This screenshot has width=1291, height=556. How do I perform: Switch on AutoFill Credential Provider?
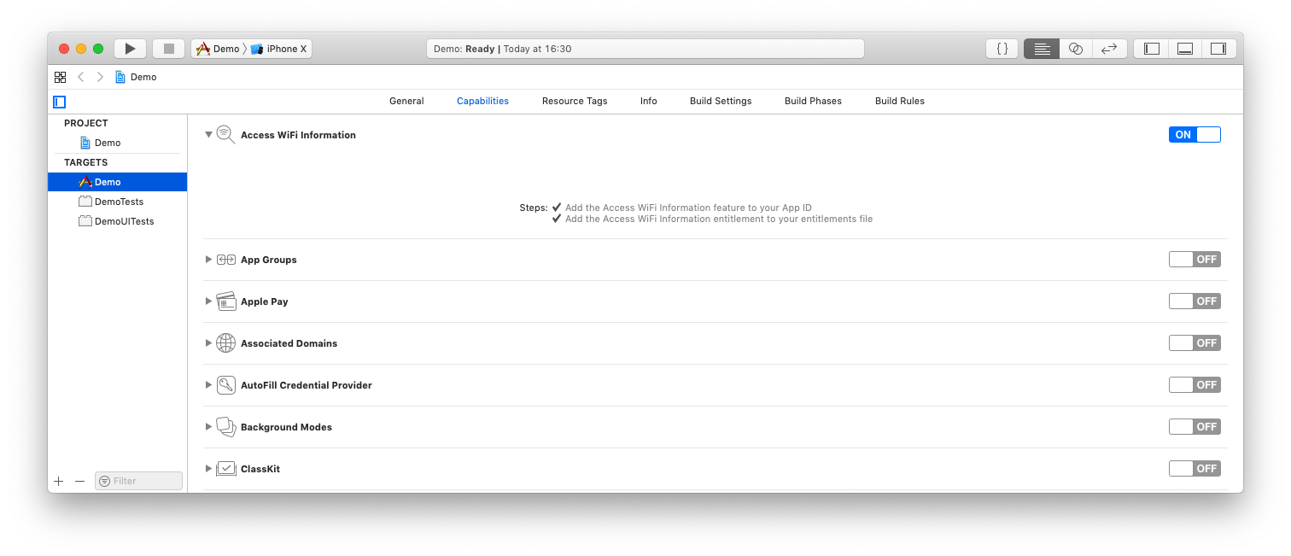(x=1195, y=385)
